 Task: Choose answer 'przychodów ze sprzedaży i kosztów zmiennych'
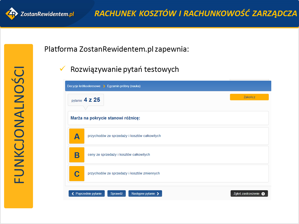tap(124, 173)
